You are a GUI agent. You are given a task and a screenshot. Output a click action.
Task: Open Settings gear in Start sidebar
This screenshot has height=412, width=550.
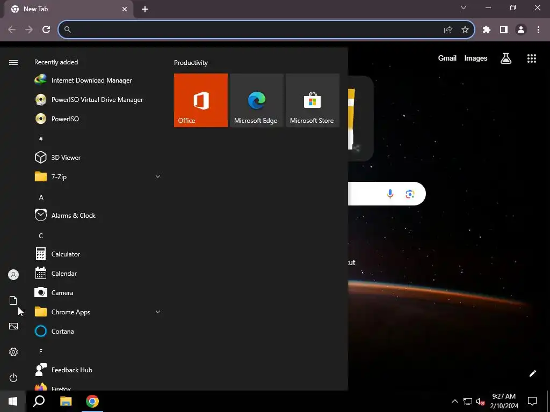click(x=13, y=352)
